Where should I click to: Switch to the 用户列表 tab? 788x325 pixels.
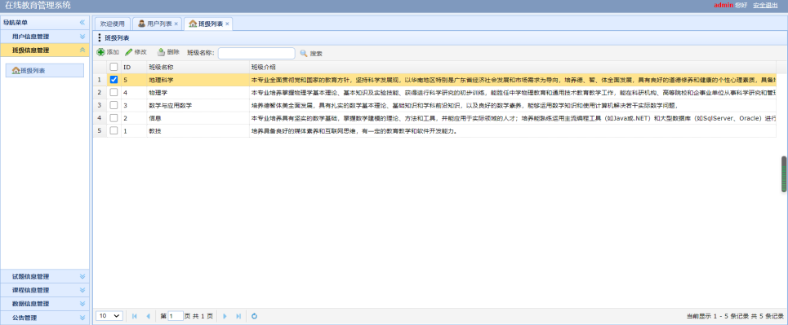click(157, 24)
